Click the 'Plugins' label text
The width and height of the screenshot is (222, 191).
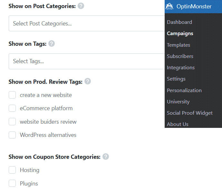click(x=29, y=184)
